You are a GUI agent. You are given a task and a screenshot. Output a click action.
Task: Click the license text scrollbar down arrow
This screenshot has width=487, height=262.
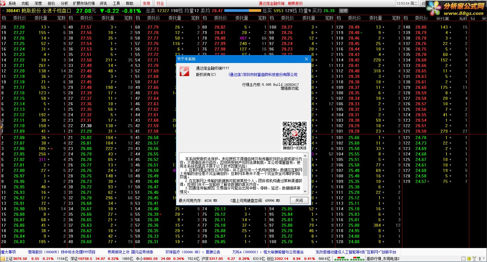point(305,192)
